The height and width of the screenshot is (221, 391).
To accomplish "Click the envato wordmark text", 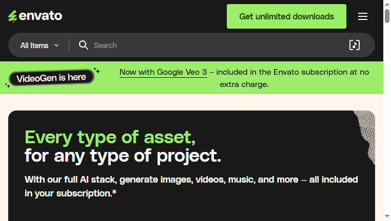I will pos(41,16).
